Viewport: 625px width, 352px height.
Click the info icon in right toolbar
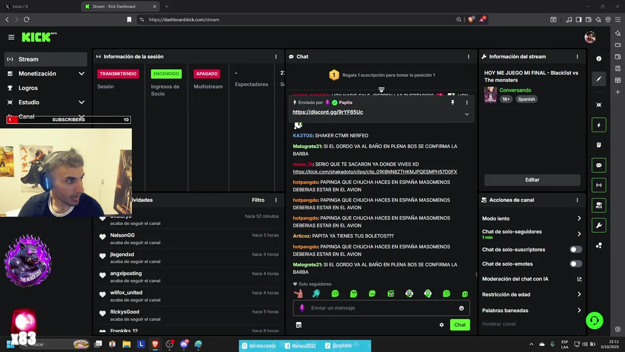(x=599, y=59)
